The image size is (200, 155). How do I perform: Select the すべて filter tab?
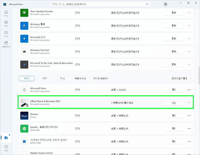click(27, 78)
